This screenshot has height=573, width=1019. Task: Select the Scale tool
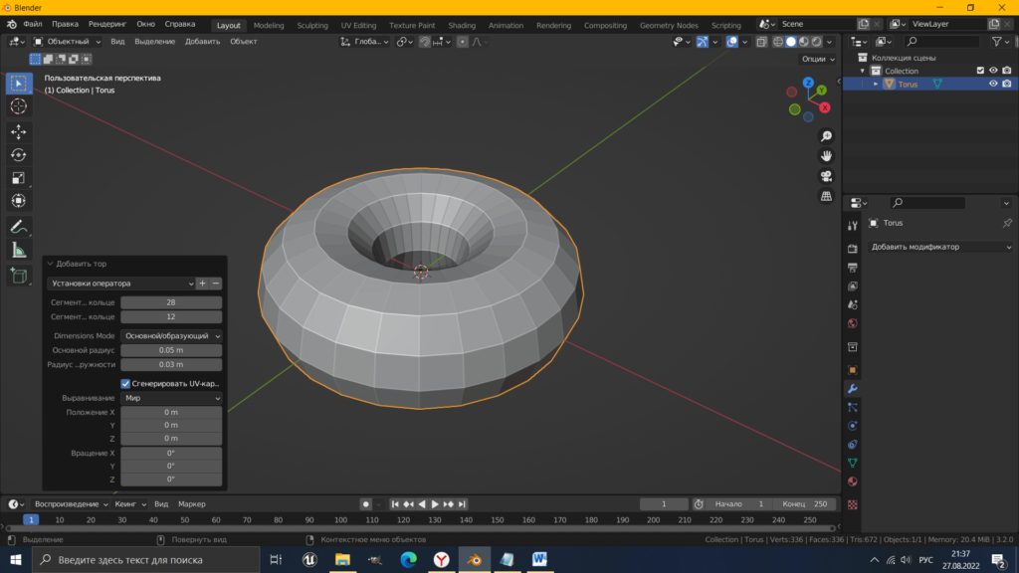[19, 178]
